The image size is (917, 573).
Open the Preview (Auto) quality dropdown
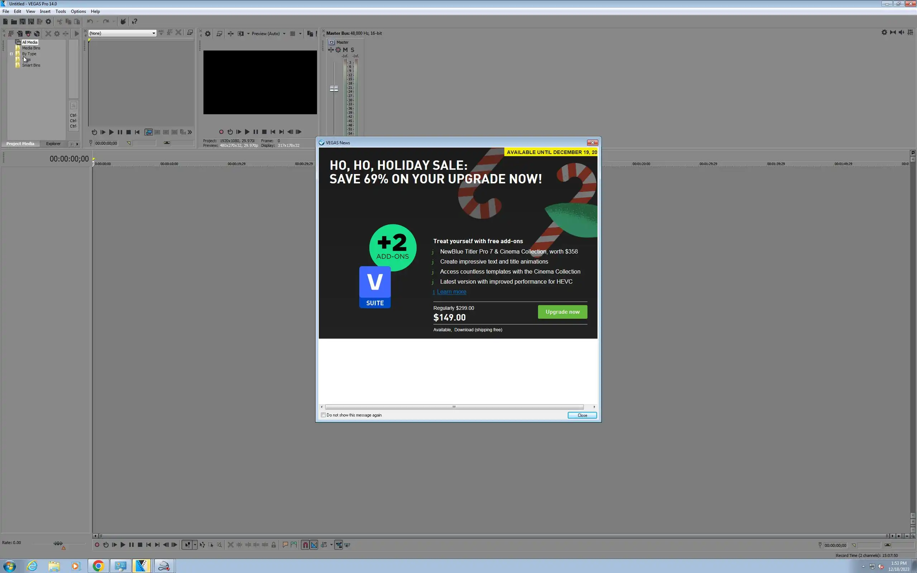tap(284, 34)
